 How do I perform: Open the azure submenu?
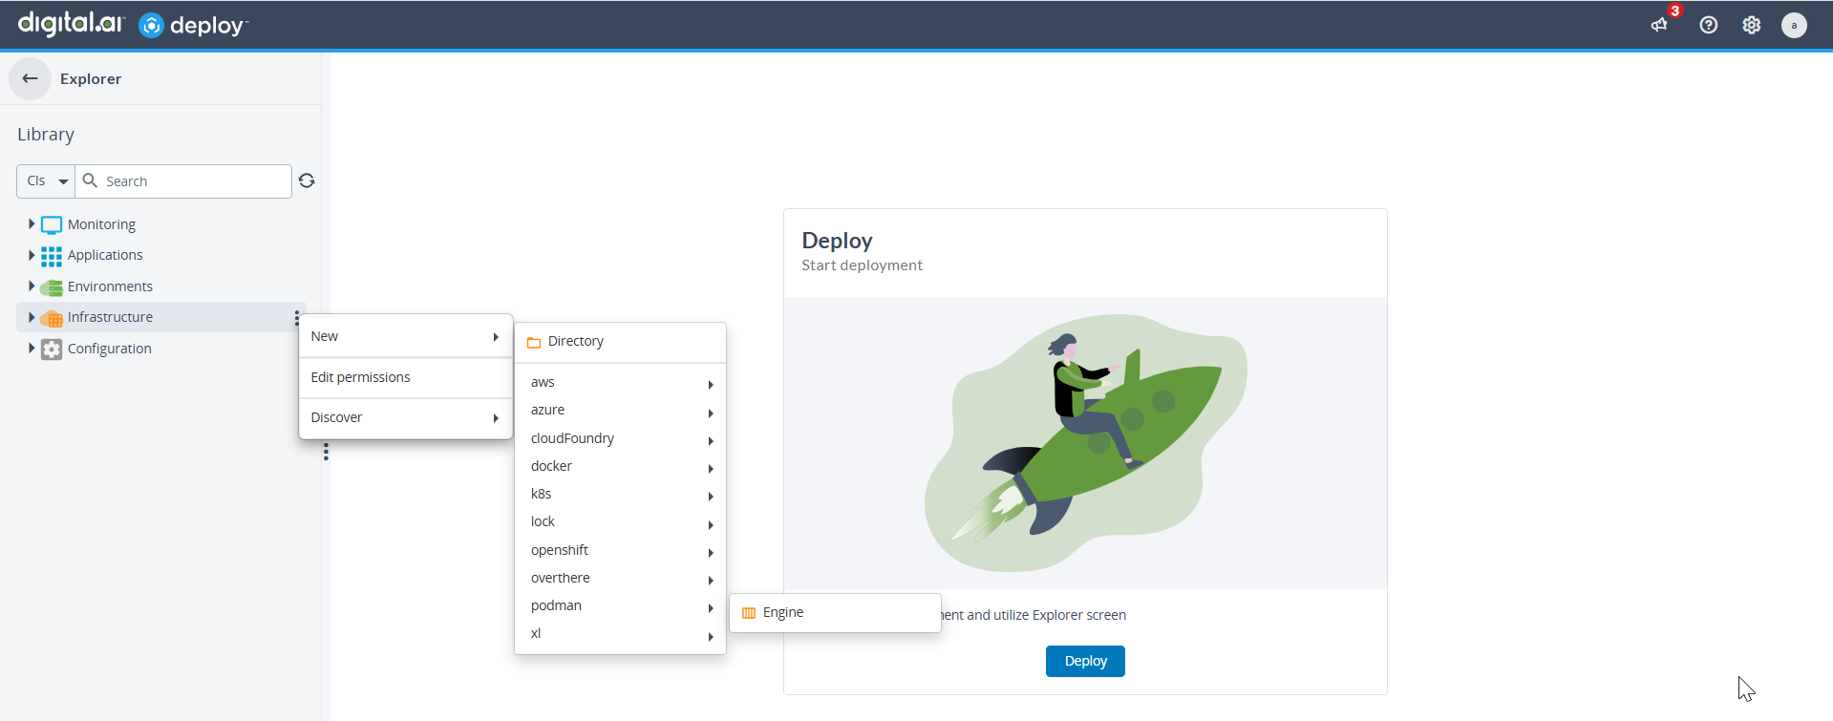[620, 410]
